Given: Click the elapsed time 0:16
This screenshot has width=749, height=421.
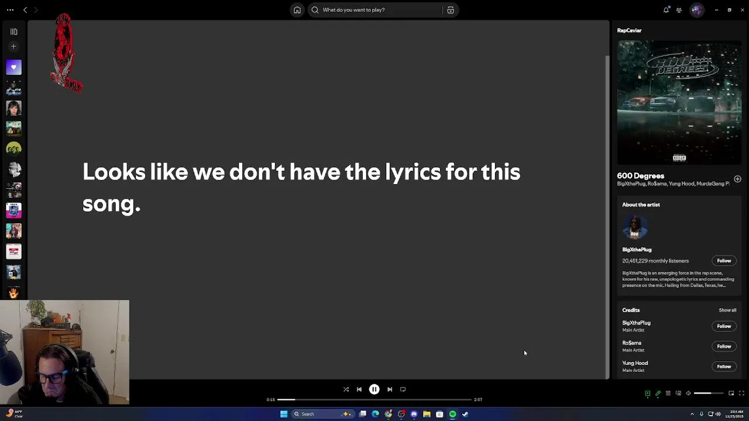Looking at the screenshot, I should [270, 400].
